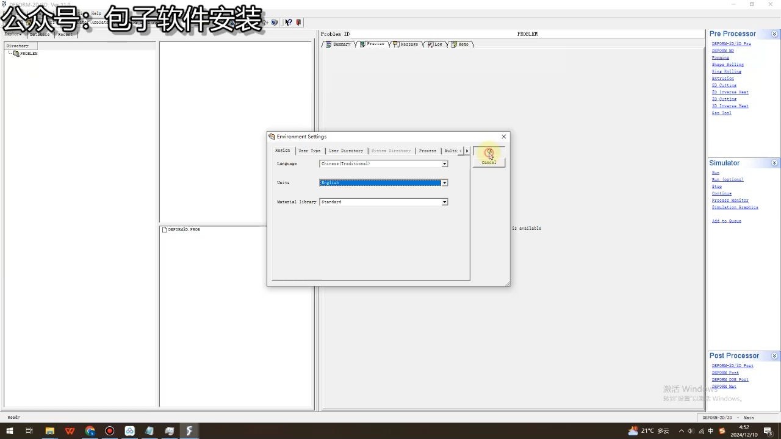Open Chrome from the taskbar
Viewport: 781px width, 439px height.
tap(90, 430)
